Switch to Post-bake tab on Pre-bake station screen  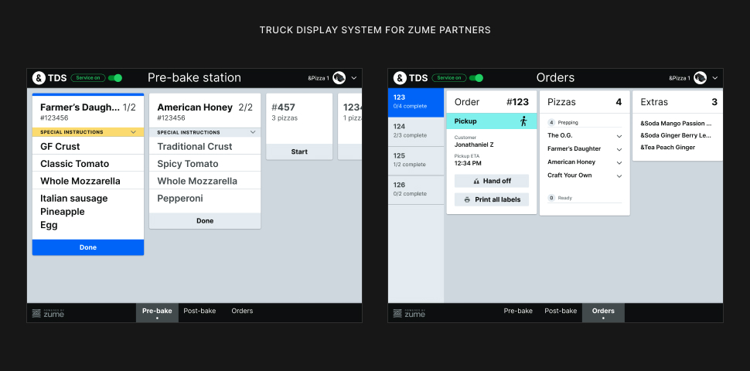198,311
